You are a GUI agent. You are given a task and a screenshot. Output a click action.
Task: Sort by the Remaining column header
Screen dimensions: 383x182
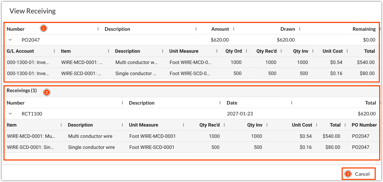point(364,29)
